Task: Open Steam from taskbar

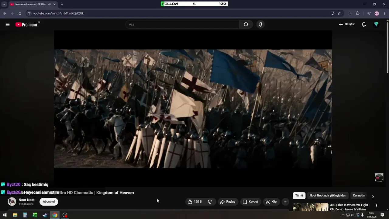Action: click(45, 215)
